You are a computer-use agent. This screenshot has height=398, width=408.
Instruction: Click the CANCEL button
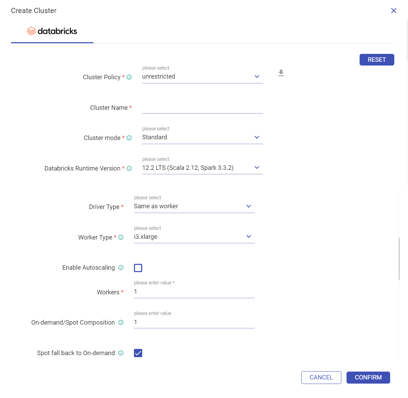coord(321,377)
